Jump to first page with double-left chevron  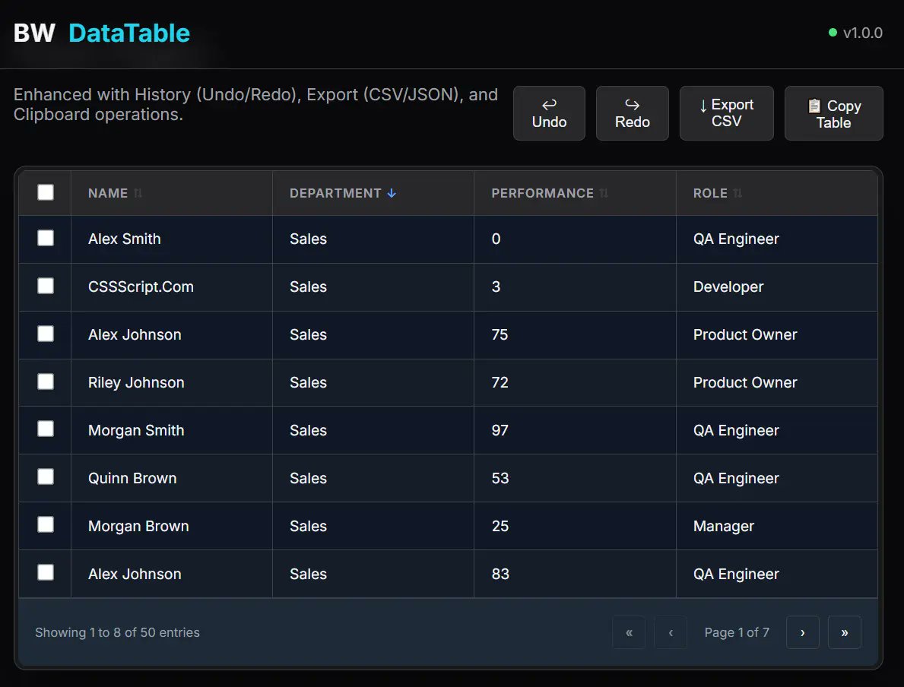pos(629,632)
